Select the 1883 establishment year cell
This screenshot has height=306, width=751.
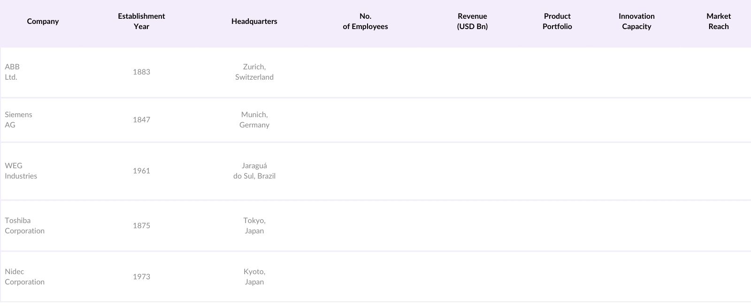click(141, 72)
